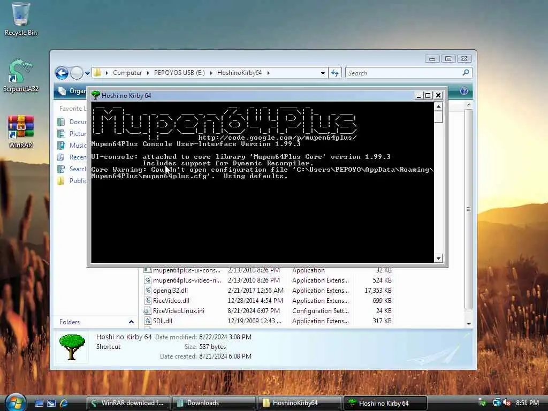
Task: Click the RiceVideoLinux.ini file icon
Action: click(x=148, y=311)
